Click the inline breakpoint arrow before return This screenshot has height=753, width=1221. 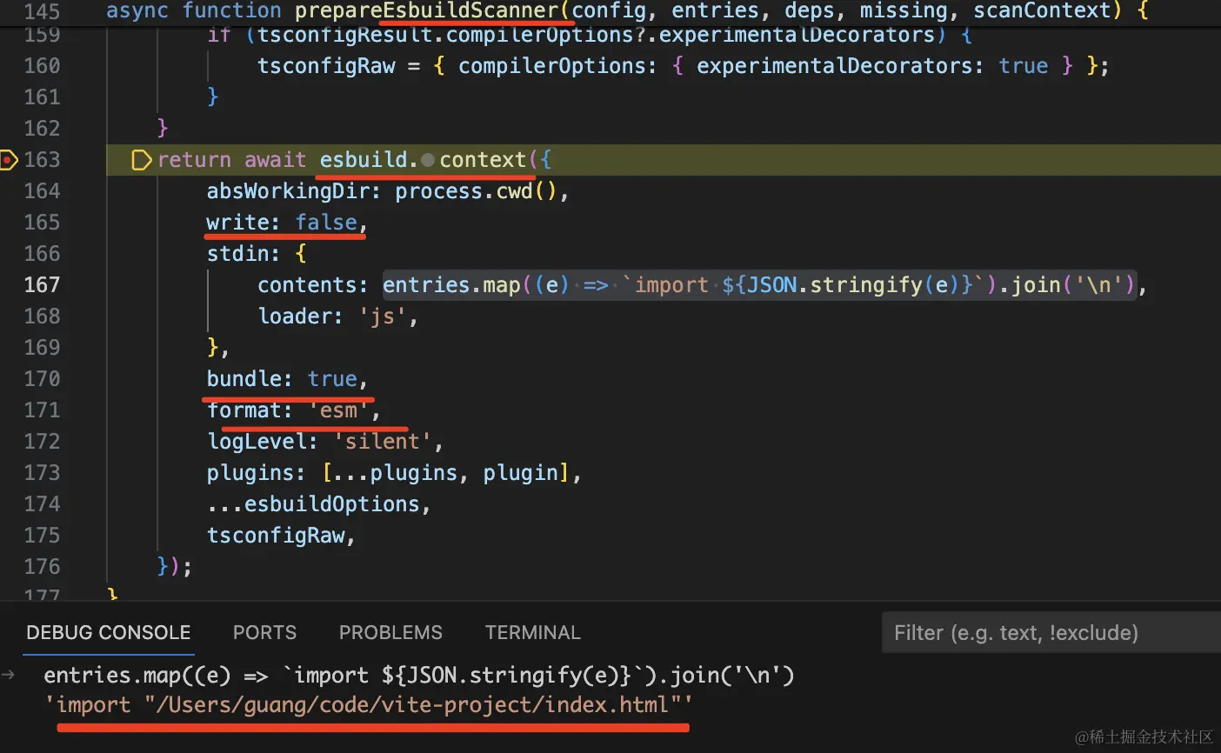tap(141, 160)
